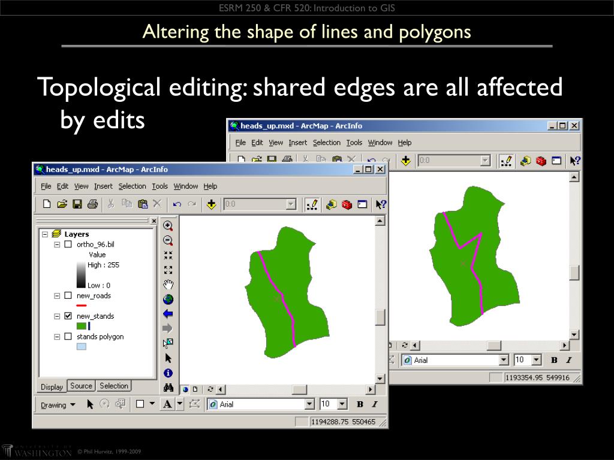Open the Find binoculars tool
Image resolution: width=614 pixels, height=460 pixels.
tap(168, 388)
